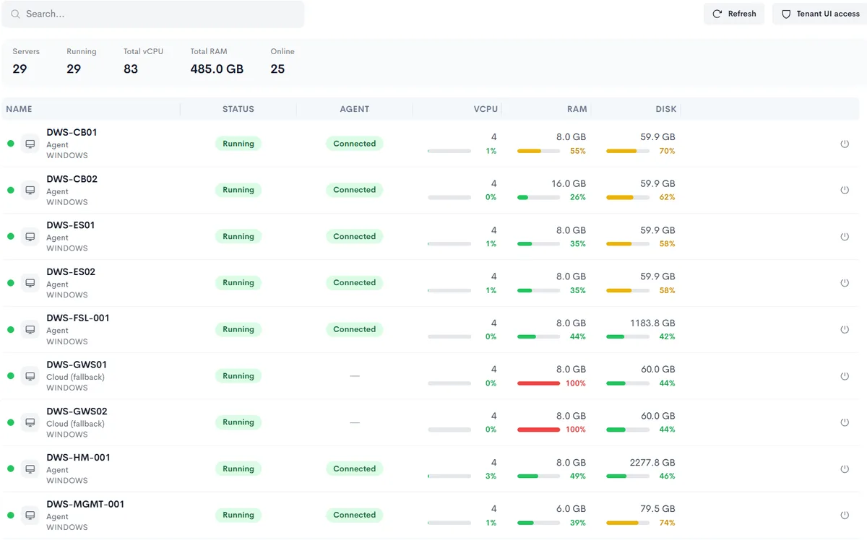Open server DWS-GWS02

[77, 411]
